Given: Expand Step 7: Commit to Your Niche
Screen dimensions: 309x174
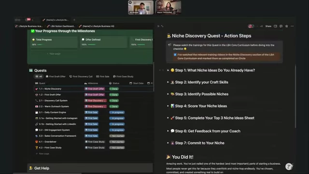Looking at the screenshot, I should [x=168, y=143].
